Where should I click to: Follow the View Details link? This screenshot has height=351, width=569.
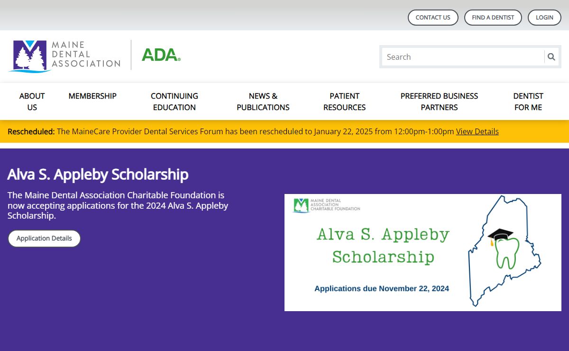coord(477,131)
